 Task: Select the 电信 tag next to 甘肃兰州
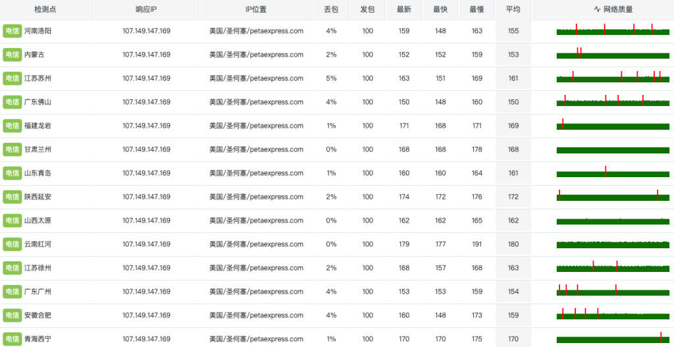coord(12,149)
